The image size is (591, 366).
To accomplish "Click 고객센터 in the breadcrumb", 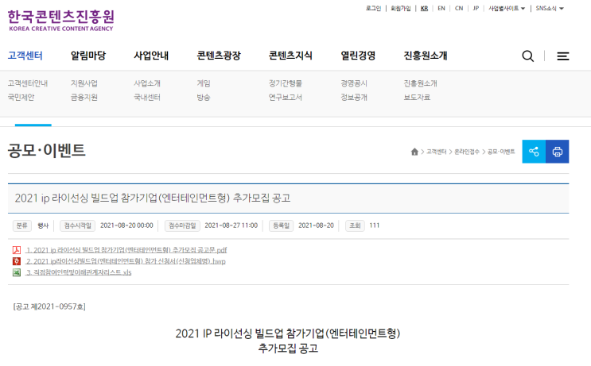I will [436, 152].
